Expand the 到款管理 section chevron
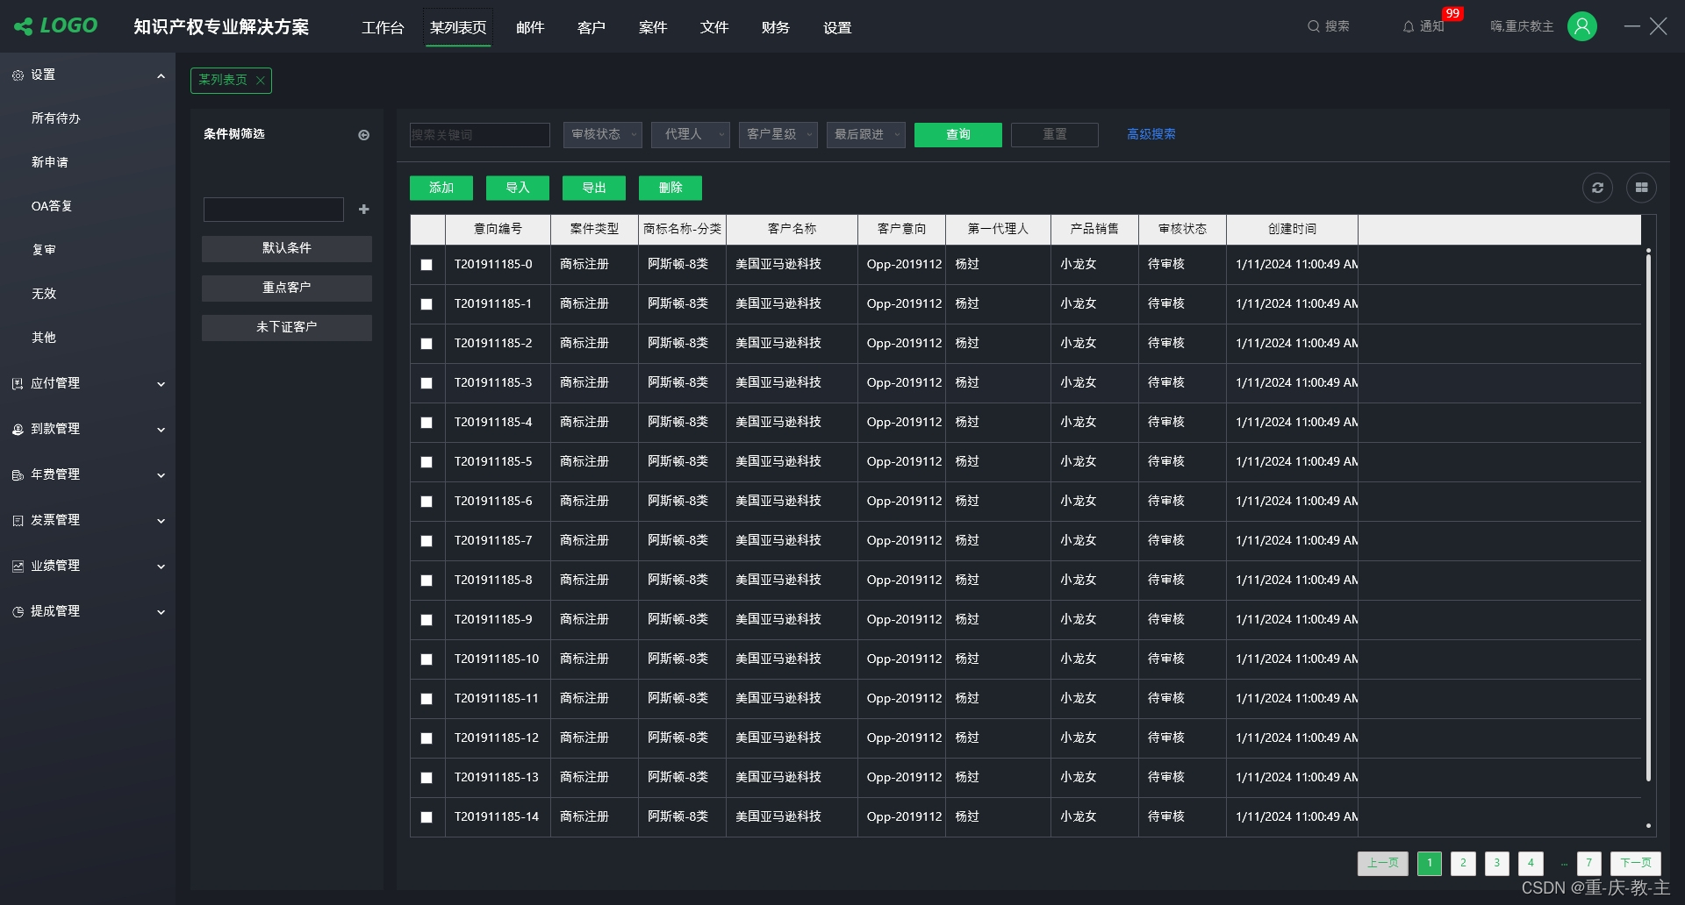The width and height of the screenshot is (1685, 905). pos(161,430)
